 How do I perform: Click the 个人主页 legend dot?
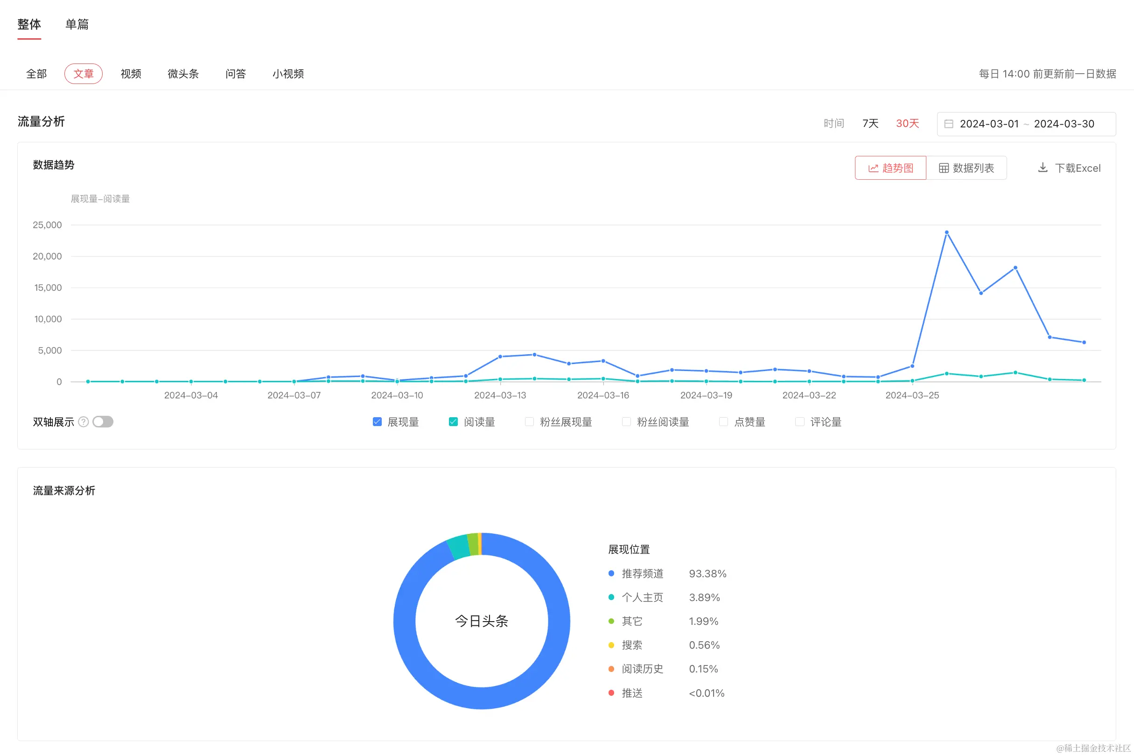tap(611, 597)
